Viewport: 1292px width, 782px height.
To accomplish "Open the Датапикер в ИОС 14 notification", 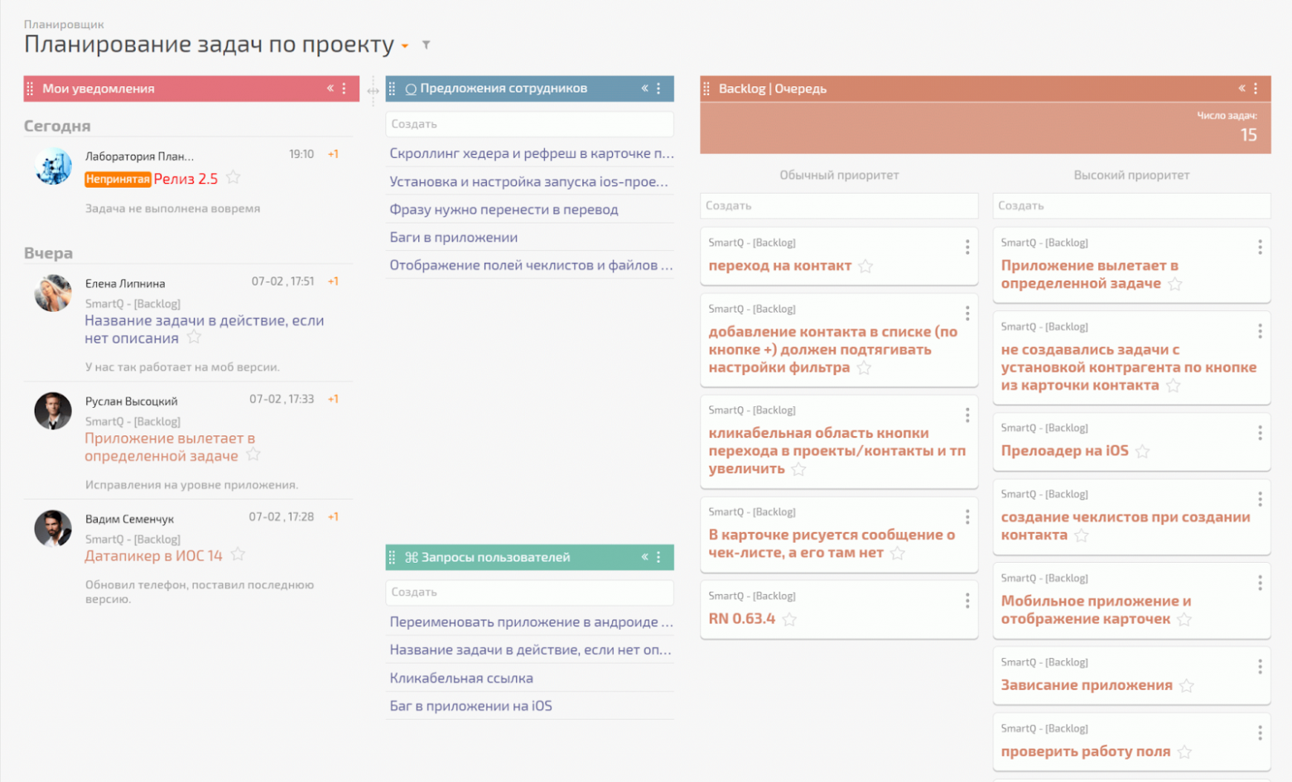I will (153, 556).
